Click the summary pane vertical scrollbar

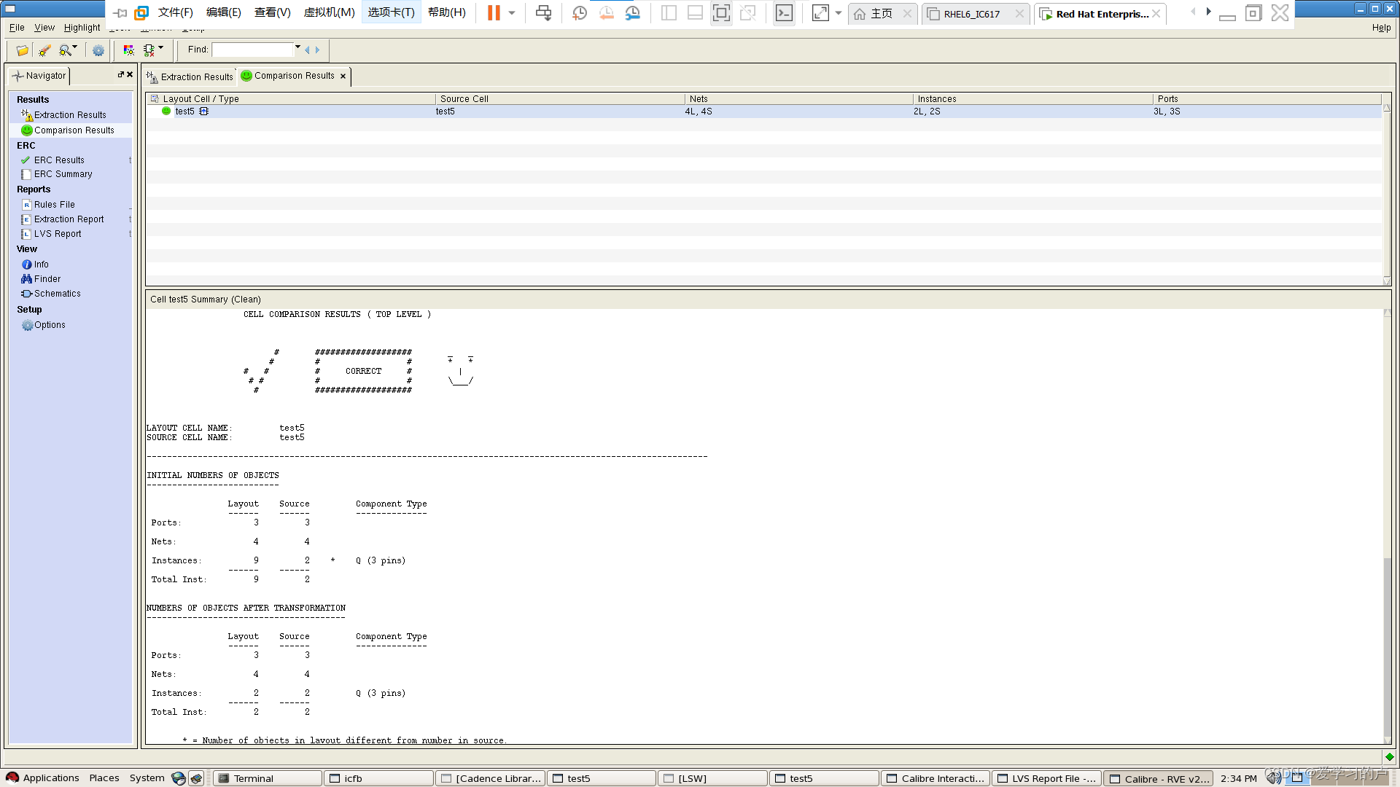[1387, 641]
